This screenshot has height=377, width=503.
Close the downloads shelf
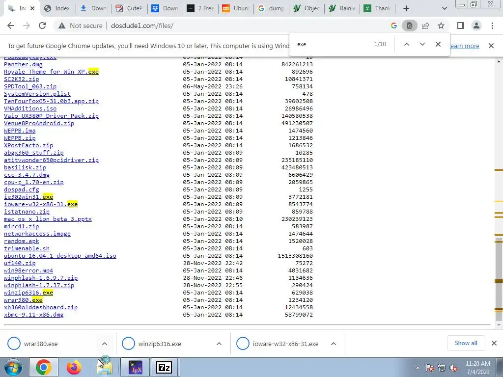[494, 343]
